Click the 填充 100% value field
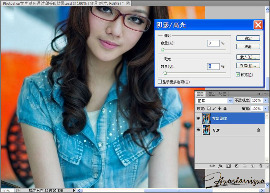 click(257, 108)
